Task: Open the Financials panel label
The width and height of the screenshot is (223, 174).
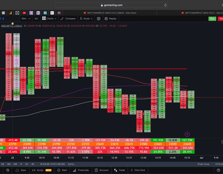Action: [x=83, y=170]
